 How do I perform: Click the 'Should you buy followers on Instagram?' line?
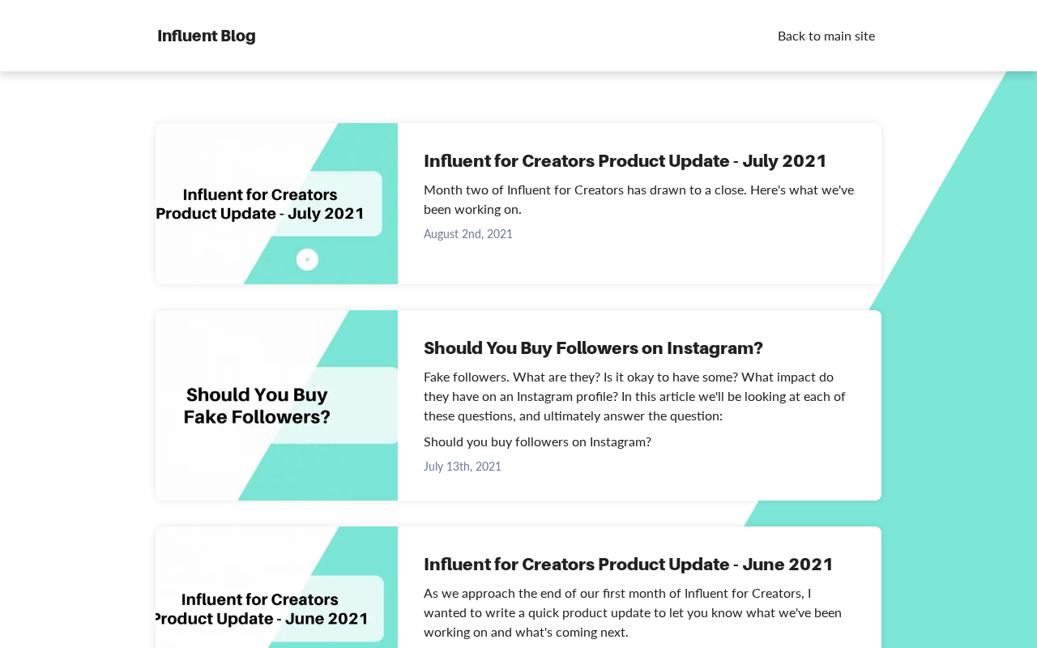537,441
